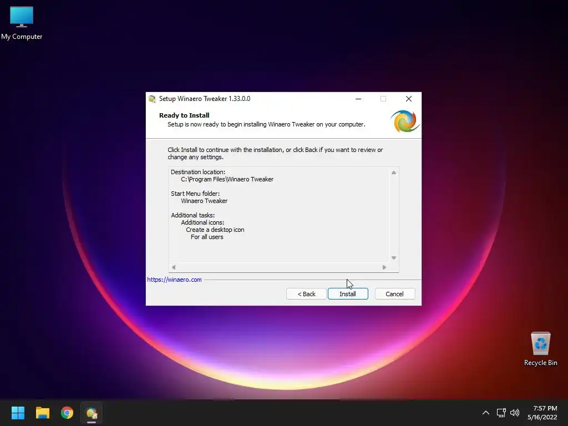The width and height of the screenshot is (568, 426).
Task: Click the 'Destination location:' line
Action: tap(198, 172)
